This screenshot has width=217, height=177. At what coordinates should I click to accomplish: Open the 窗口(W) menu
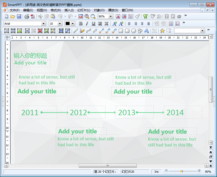point(127,10)
